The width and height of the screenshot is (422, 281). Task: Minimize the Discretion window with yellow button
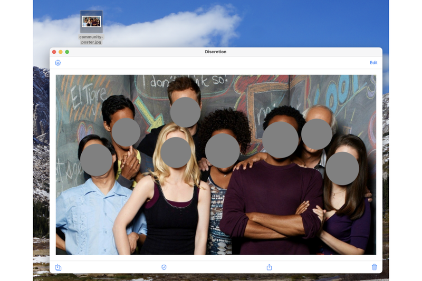coord(61,52)
